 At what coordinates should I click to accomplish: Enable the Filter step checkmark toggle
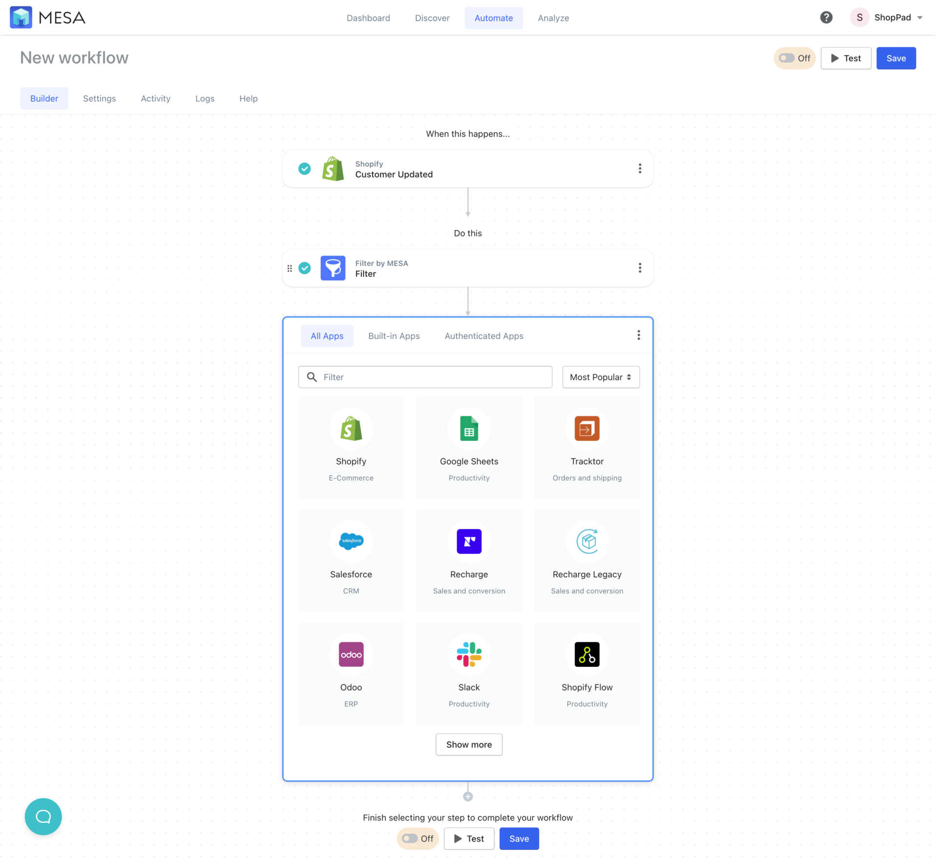(x=305, y=268)
